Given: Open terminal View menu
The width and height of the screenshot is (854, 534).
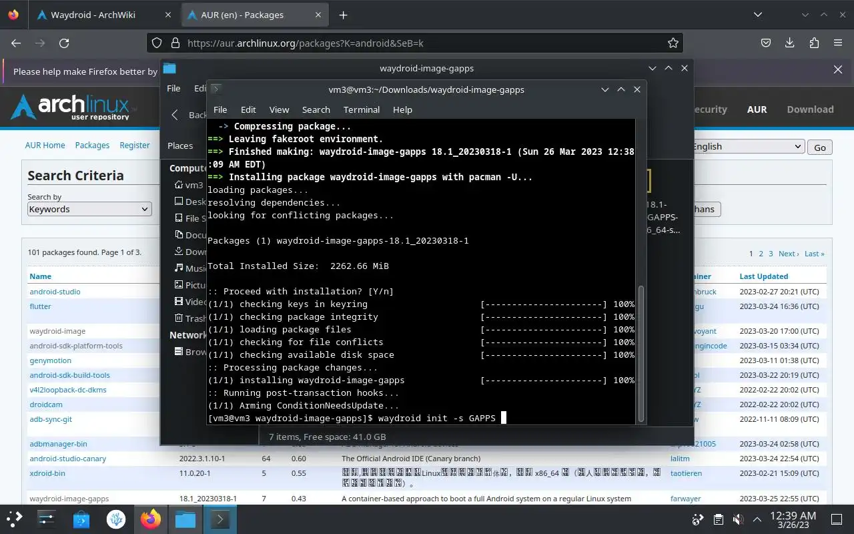Looking at the screenshot, I should [279, 109].
